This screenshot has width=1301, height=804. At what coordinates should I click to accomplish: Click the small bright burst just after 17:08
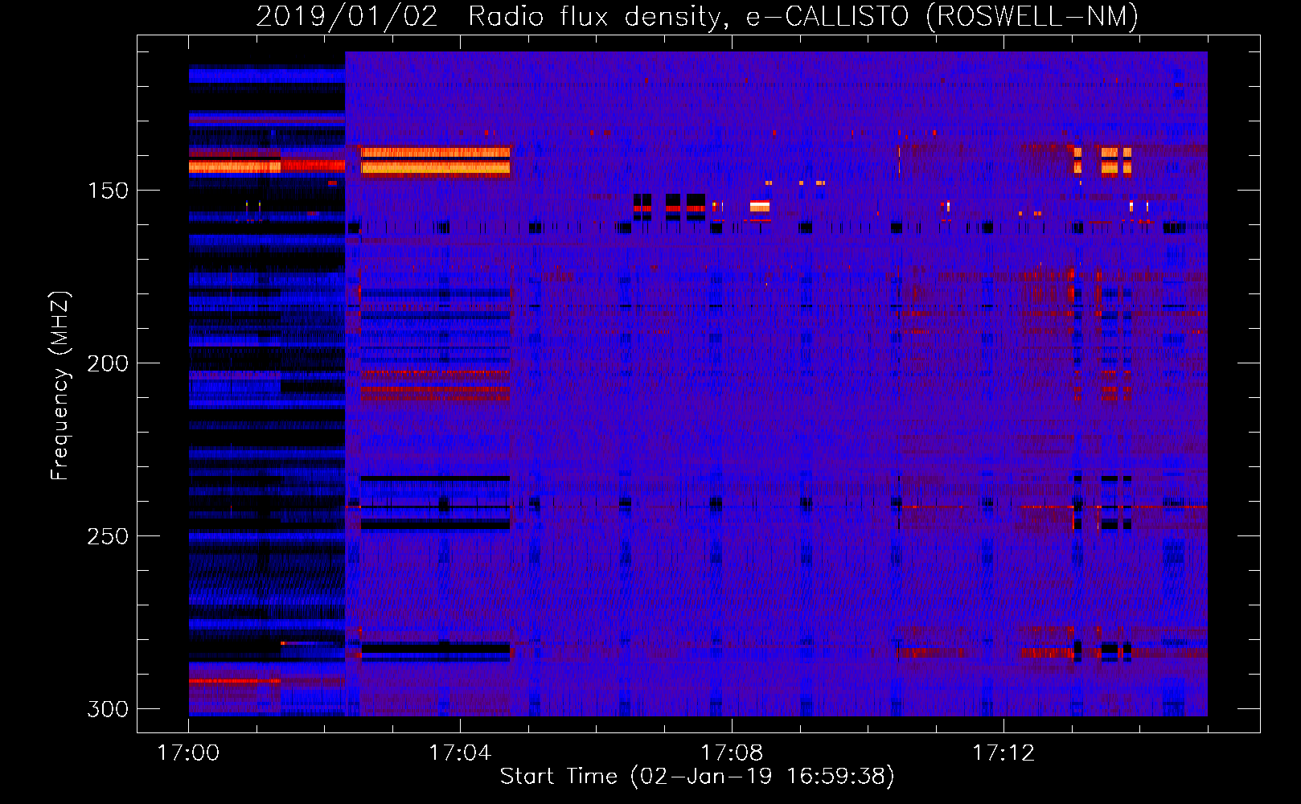[760, 207]
